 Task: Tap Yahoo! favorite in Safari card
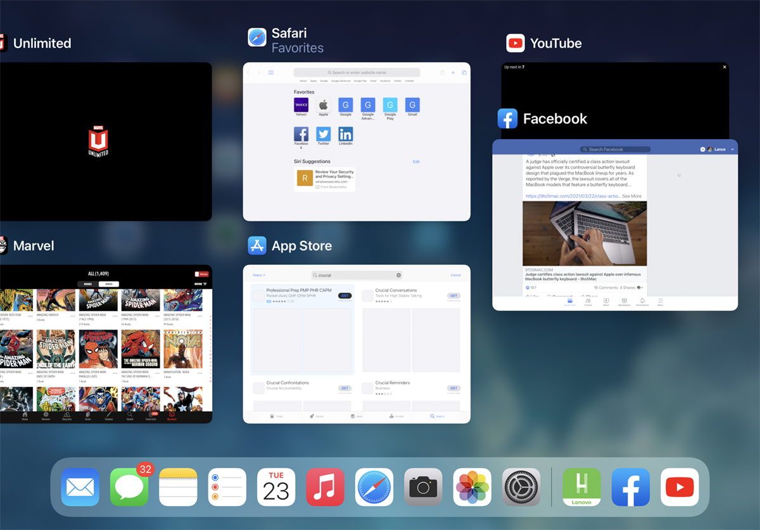pos(301,106)
